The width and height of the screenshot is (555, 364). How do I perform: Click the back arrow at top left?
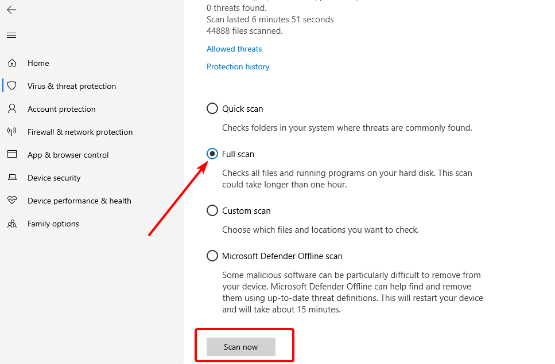click(x=11, y=10)
